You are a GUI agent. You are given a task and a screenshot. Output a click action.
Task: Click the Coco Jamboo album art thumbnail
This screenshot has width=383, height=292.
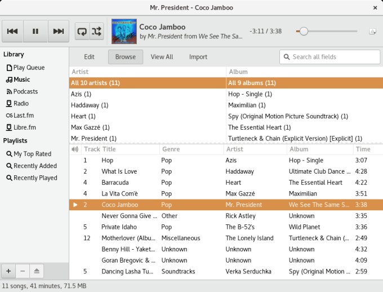tap(124, 32)
